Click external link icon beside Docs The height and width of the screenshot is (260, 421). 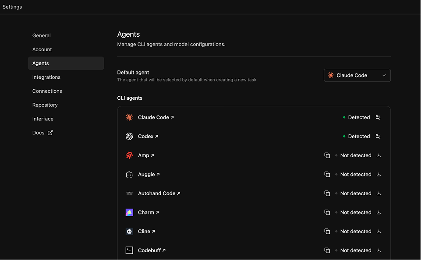coord(50,133)
